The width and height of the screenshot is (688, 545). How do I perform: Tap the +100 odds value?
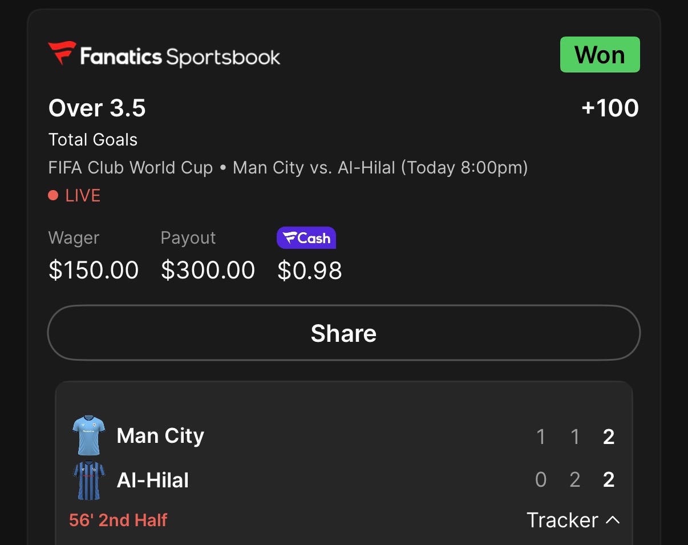(x=610, y=108)
